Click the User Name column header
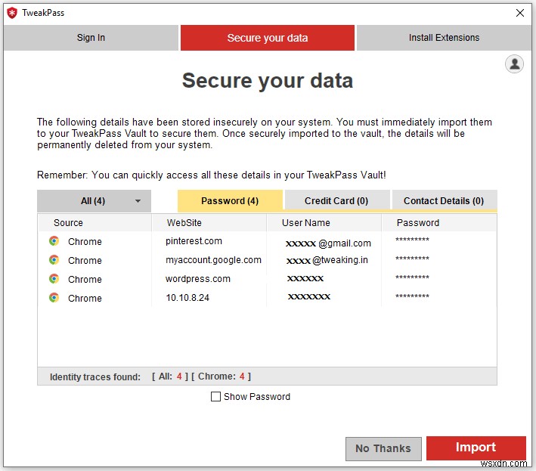 coord(306,223)
